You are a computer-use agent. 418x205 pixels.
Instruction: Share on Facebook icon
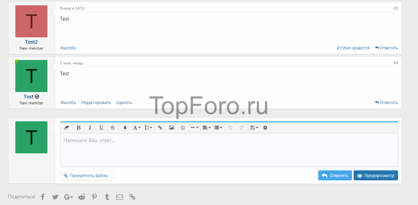43,197
